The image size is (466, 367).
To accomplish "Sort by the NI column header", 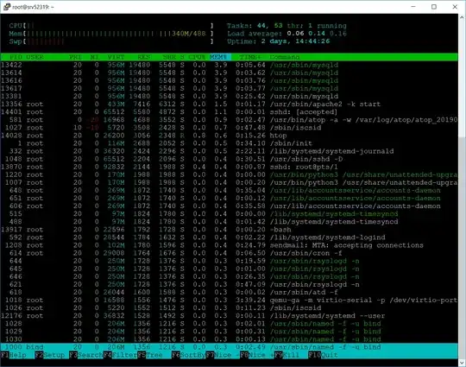I will point(95,57).
